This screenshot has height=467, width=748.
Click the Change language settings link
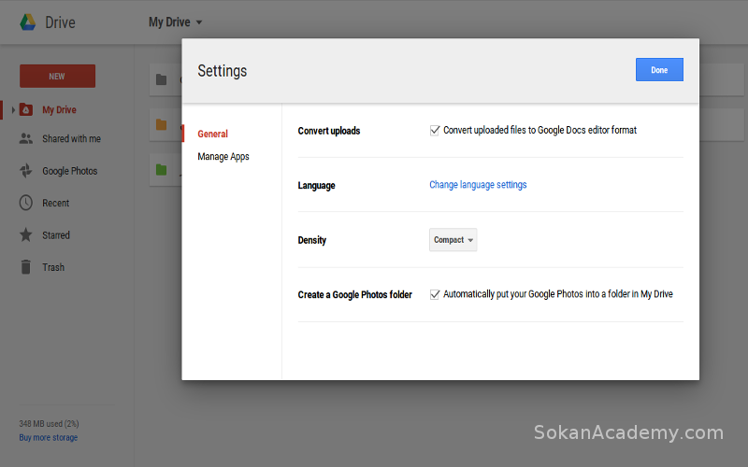click(478, 185)
